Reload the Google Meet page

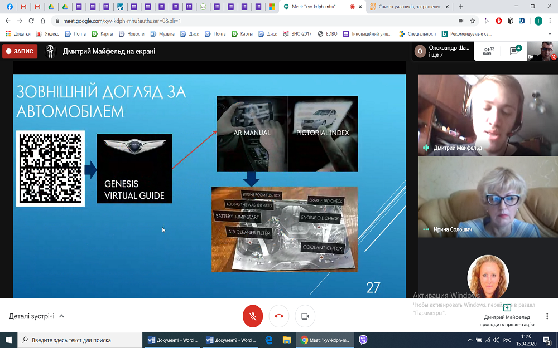point(31,21)
